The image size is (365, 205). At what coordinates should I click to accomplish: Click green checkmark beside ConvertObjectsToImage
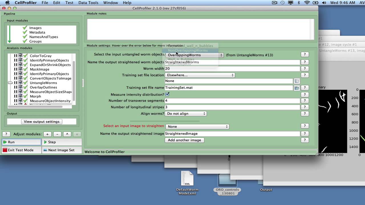pos(25,78)
